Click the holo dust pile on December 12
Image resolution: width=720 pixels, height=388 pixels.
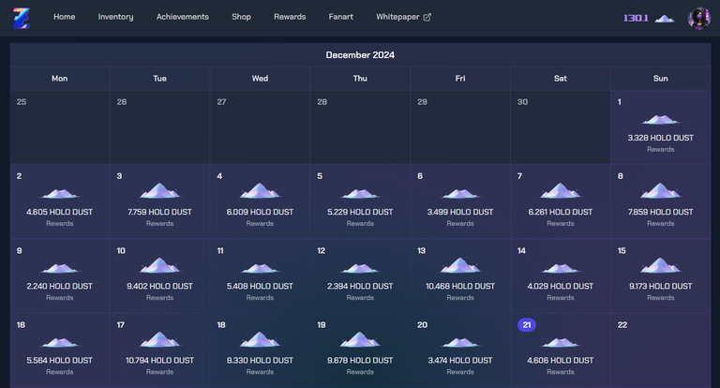click(360, 268)
